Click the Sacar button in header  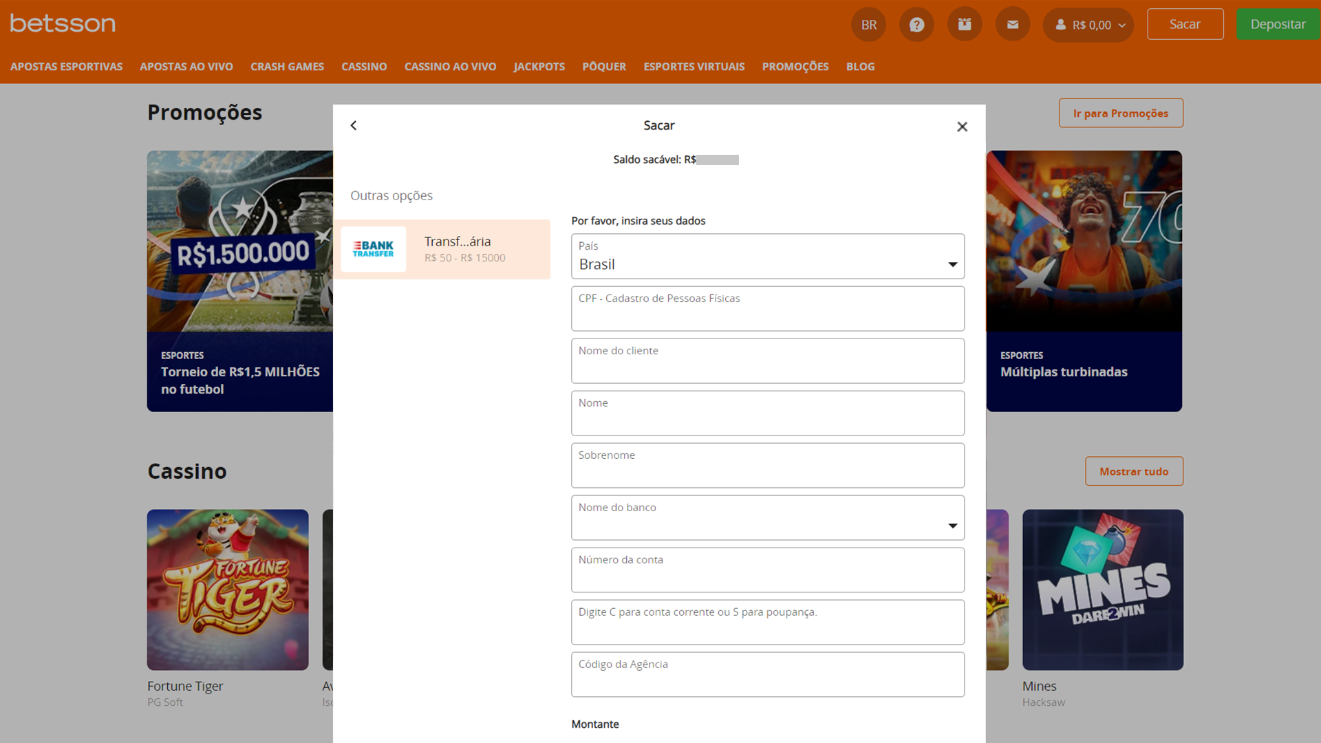pyautogui.click(x=1185, y=24)
